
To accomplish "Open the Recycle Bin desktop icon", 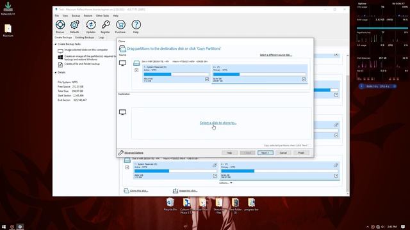I will pyautogui.click(x=170, y=204).
